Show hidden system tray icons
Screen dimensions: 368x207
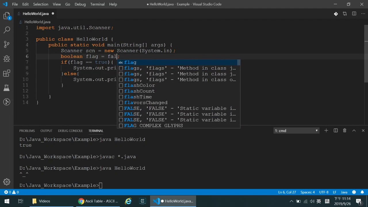291,201
